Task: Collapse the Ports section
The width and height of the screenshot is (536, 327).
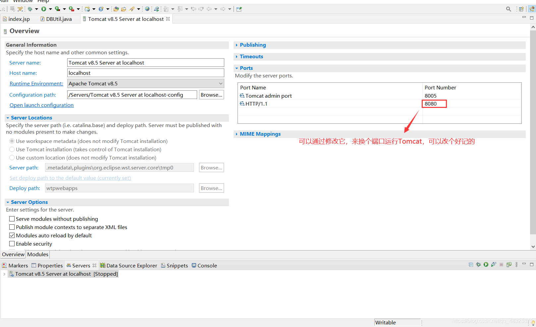Action: click(237, 68)
